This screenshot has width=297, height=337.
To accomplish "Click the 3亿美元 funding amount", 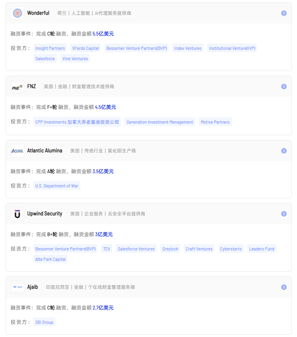I will coord(104,234).
